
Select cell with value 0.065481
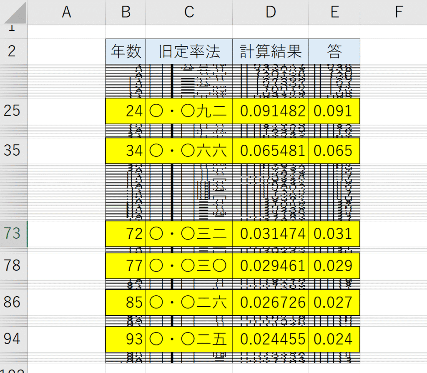[270, 151]
